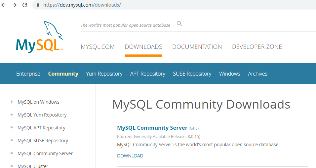Open Archives in blue navigation bar
This screenshot has height=168, width=316.
pos(257,74)
